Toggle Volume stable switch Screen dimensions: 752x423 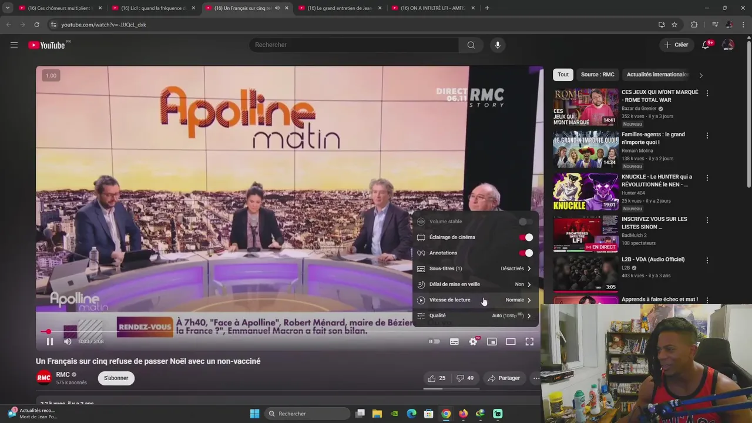coord(526,221)
